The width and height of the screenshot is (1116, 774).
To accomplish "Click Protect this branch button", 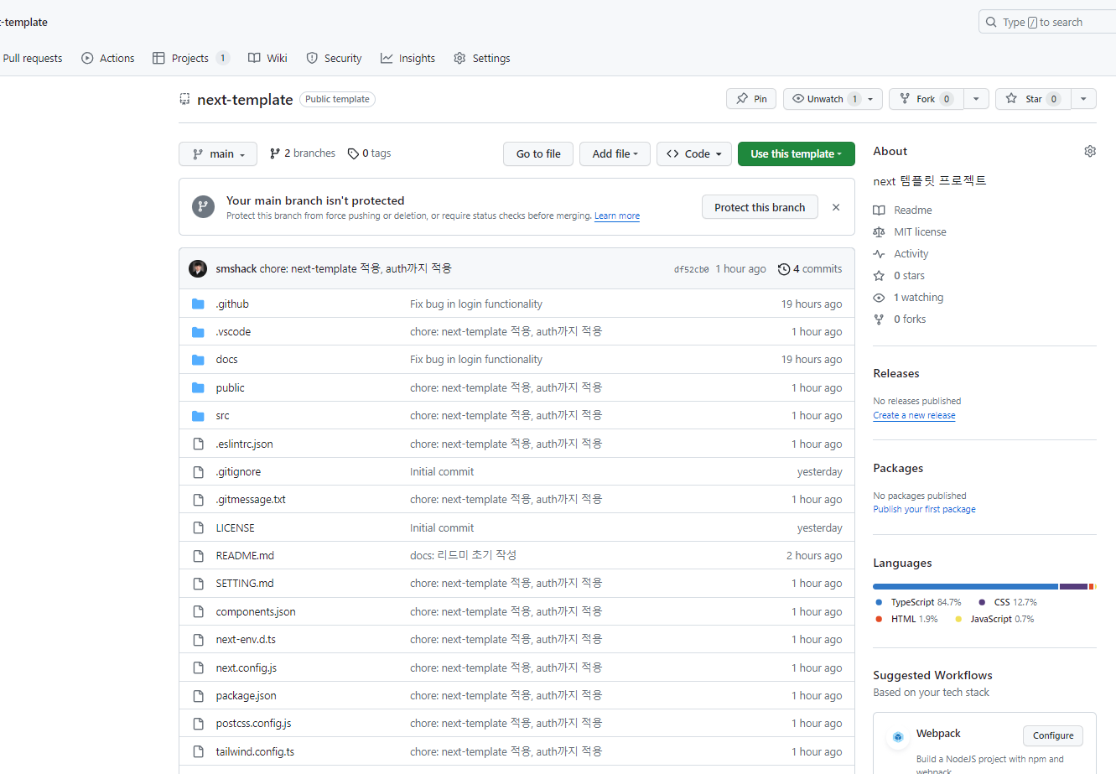I will (760, 207).
